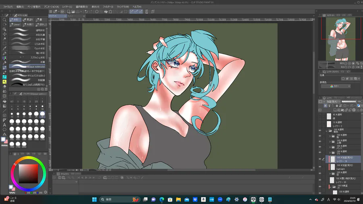Click the Clear (sun-shaped) icon in command bar
The image size is (363, 204).
[97, 12]
